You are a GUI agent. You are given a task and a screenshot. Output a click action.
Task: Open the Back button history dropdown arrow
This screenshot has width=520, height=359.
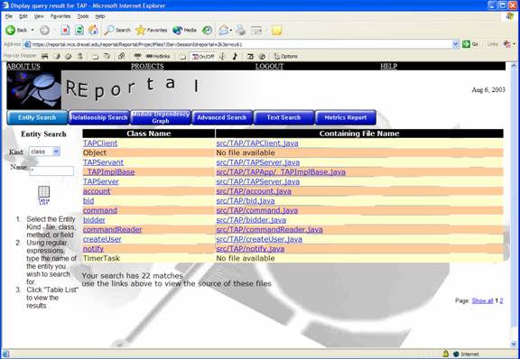(x=32, y=30)
